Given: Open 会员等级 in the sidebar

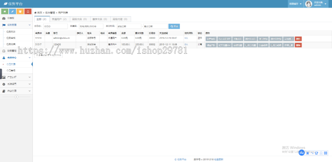Looking at the screenshot, I should coord(11,70).
